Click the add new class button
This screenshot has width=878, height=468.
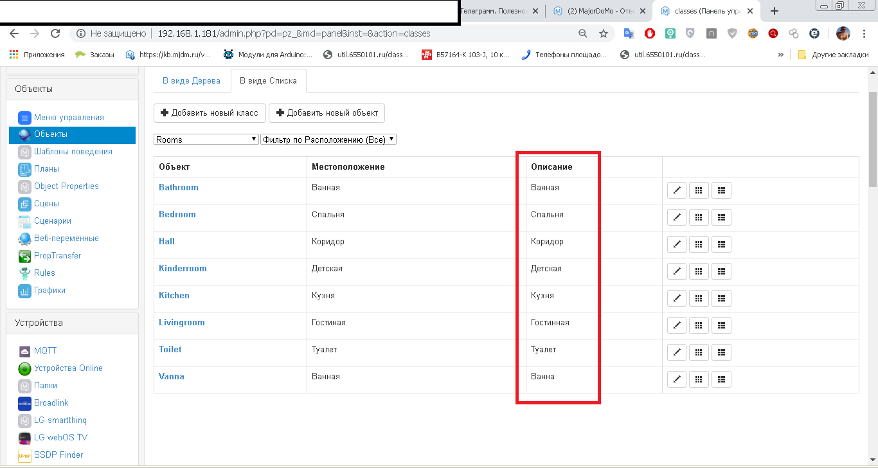210,113
